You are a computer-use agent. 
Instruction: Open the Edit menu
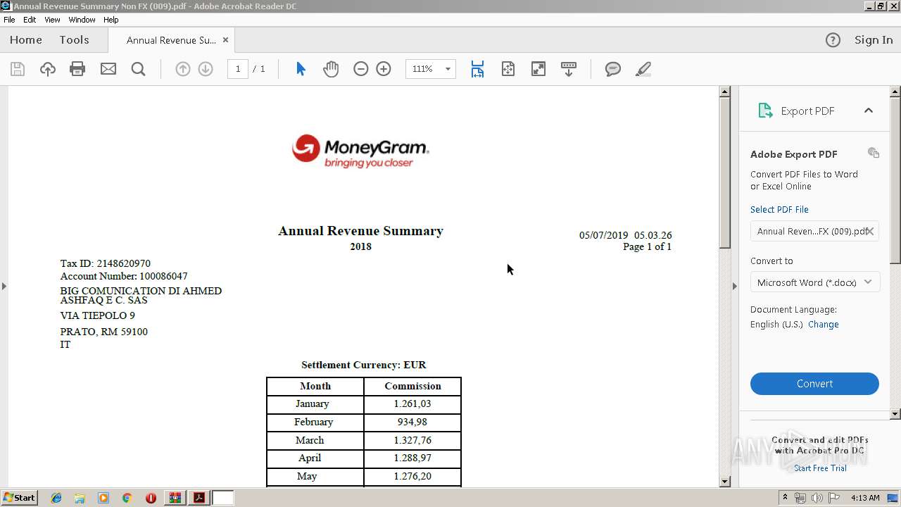30,20
